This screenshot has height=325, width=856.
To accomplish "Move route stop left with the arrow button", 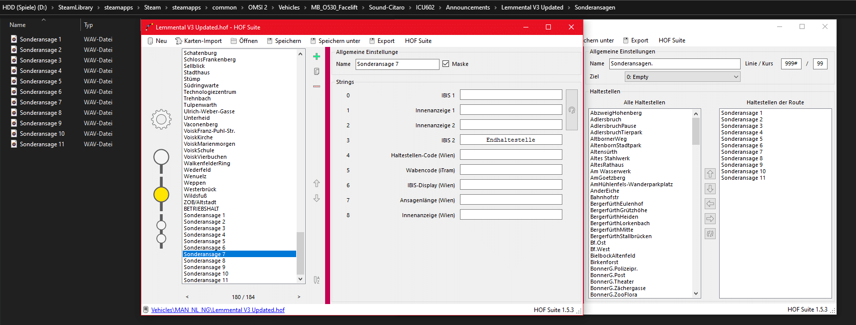I will click(x=710, y=204).
